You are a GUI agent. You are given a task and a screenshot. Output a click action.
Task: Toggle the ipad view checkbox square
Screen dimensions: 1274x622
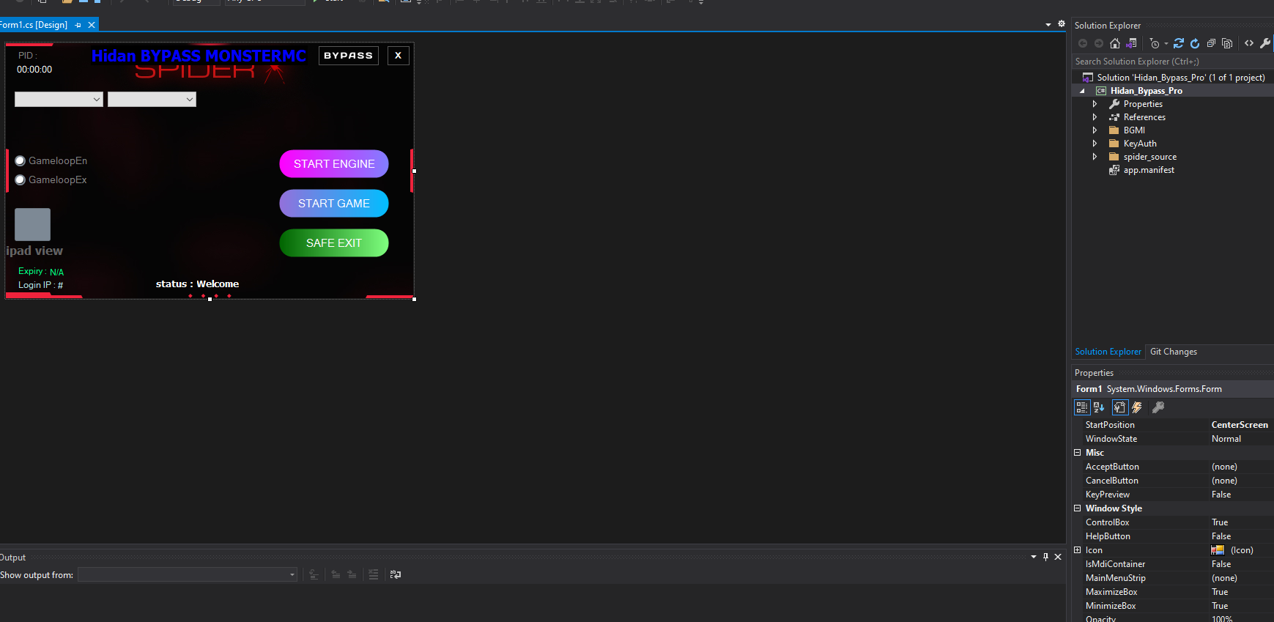pos(32,224)
